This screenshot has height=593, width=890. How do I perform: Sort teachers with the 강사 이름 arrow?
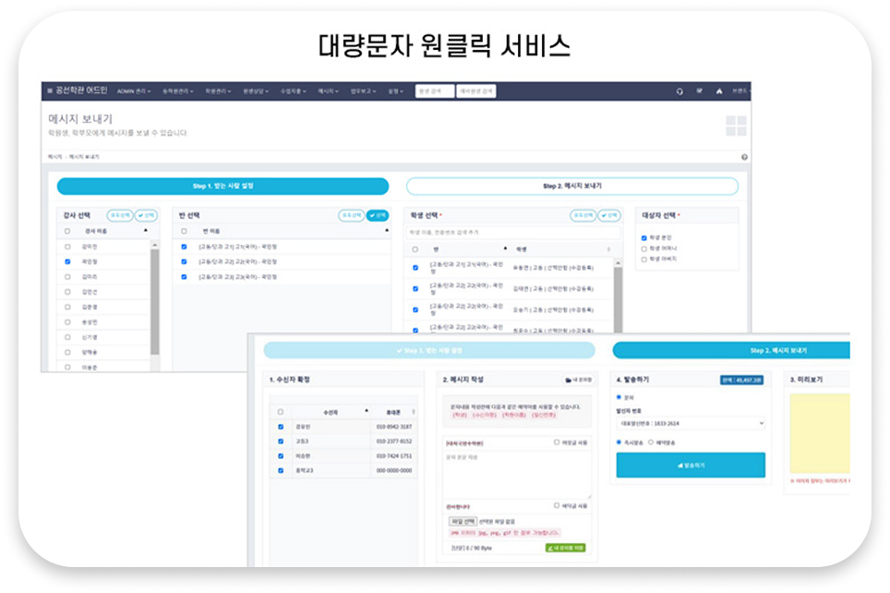coord(146,231)
